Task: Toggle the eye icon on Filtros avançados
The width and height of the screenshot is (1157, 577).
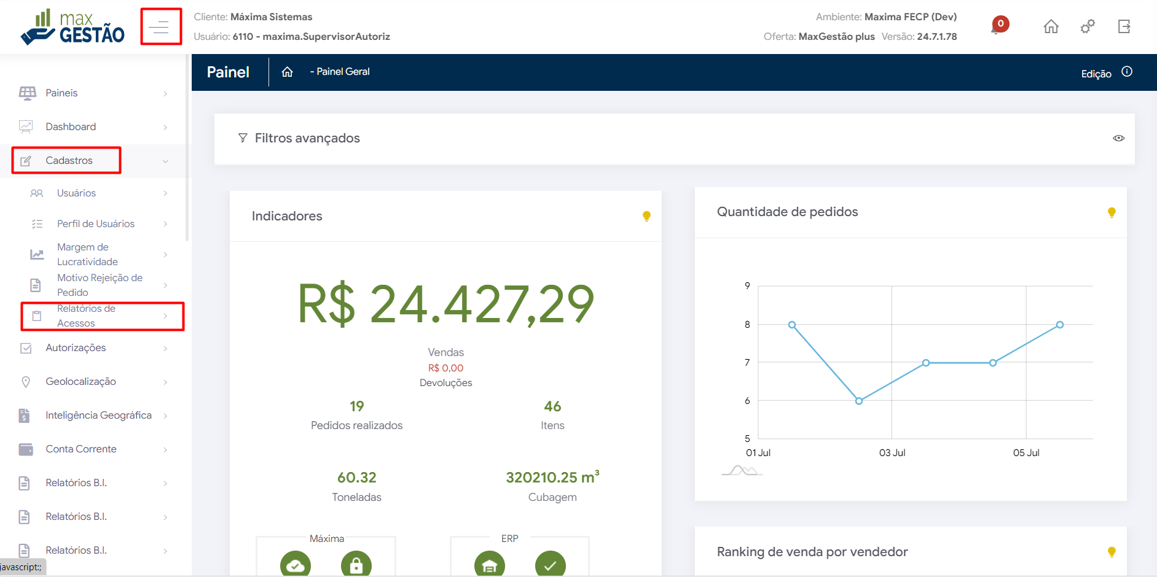Action: coord(1118,138)
